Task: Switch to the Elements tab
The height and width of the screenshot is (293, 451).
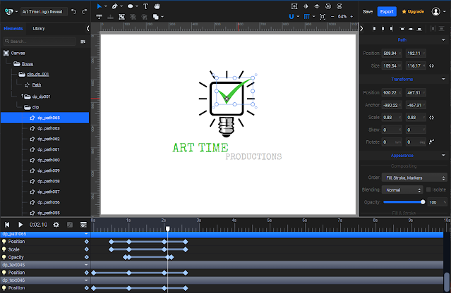Action: (x=13, y=28)
